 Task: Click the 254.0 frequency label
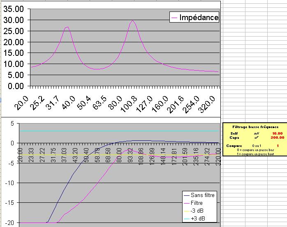tap(191, 104)
